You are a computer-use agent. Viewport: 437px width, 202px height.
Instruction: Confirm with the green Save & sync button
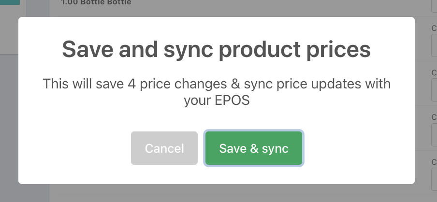coord(254,148)
